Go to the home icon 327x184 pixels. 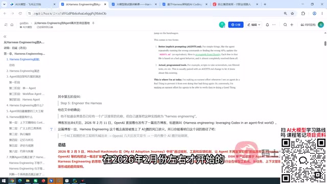(12, 25)
